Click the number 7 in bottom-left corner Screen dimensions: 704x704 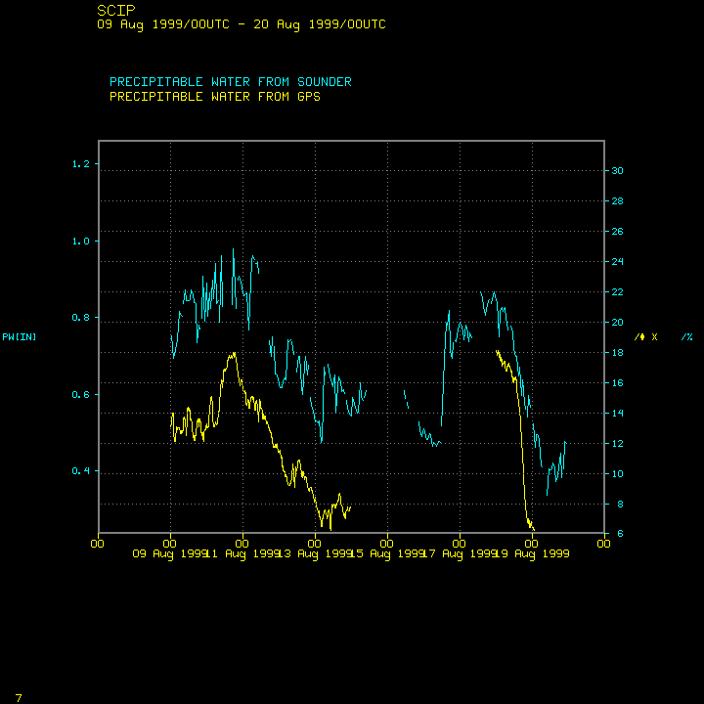pos(19,697)
